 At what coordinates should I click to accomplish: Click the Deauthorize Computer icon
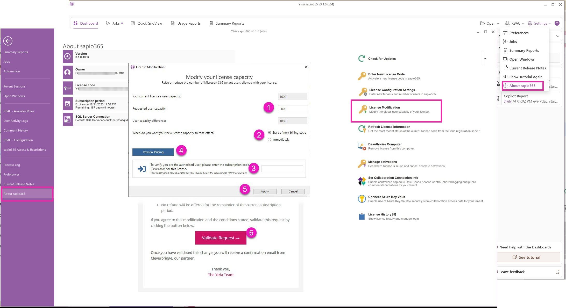pyautogui.click(x=362, y=146)
